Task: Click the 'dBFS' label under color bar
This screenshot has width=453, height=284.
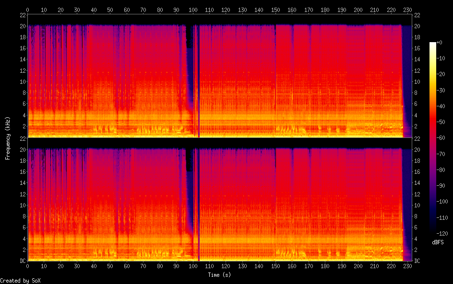Action: [x=438, y=243]
